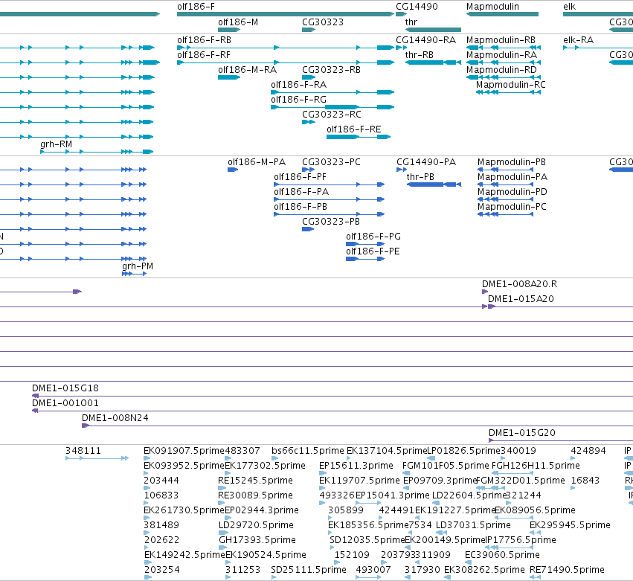Select EST EP15611.3prime
This screenshot has width=633, height=581.
pyautogui.click(x=356, y=466)
